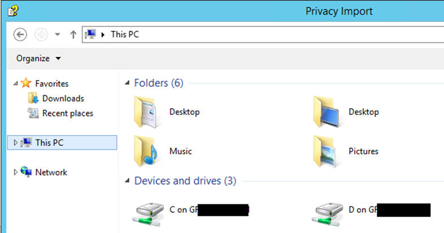Image resolution: width=444 pixels, height=233 pixels.
Task: Expand the Network tree node arrow
Action: click(15, 172)
